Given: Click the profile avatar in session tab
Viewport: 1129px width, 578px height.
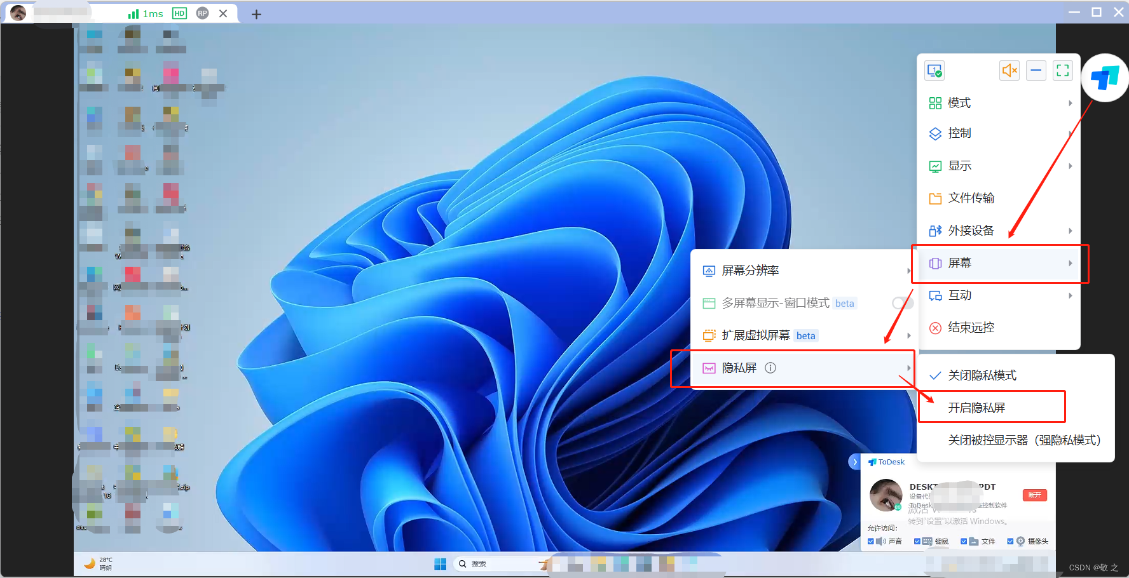Looking at the screenshot, I should tap(18, 13).
